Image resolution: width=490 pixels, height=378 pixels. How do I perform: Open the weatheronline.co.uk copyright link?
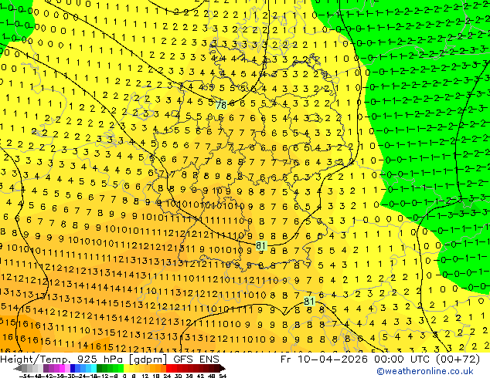(x=425, y=371)
